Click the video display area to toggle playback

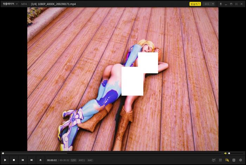click(x=123, y=79)
